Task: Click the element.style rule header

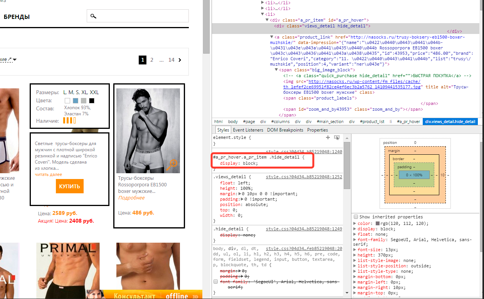Action: (232, 137)
